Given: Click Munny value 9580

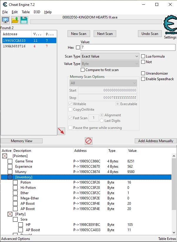Looking at the screenshot, I should (x=131, y=172).
